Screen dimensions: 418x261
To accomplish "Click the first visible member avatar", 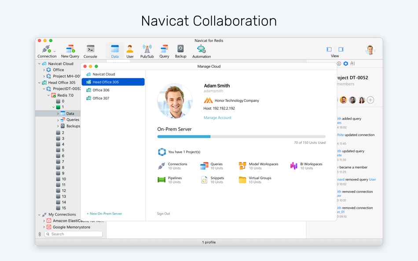I will [343, 100].
